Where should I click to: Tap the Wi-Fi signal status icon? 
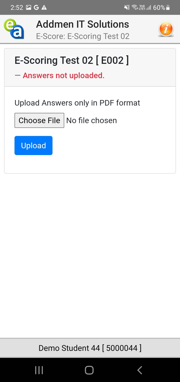135,8
